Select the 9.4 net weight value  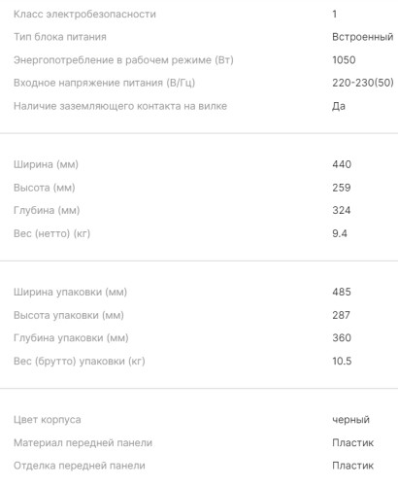coord(340,233)
